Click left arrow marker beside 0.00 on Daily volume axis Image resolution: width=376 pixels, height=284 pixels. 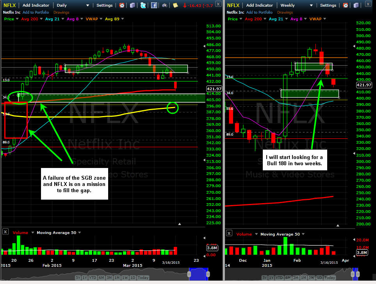point(204,256)
